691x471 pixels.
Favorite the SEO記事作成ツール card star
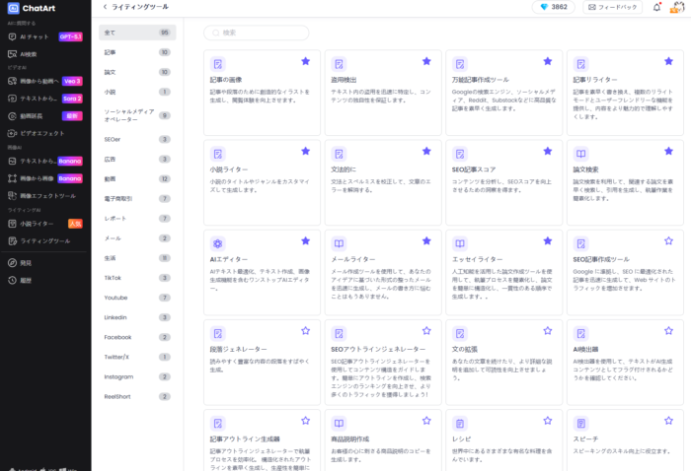[x=668, y=240]
